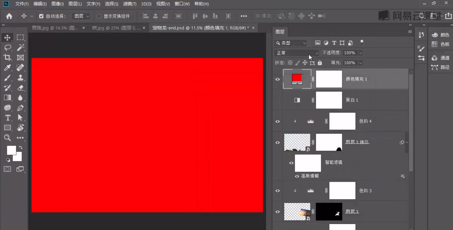Image resolution: width=453 pixels, height=230 pixels.
Task: Toggle the 自动选择 checkbox
Action: pos(41,16)
